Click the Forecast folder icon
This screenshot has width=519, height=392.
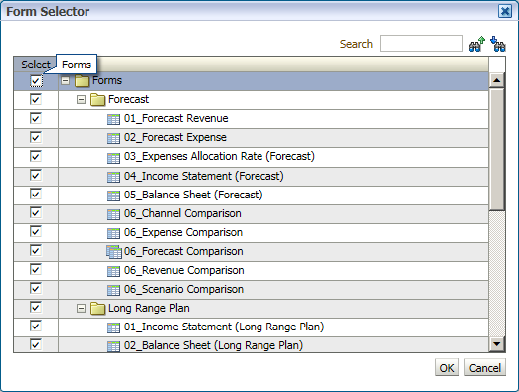pyautogui.click(x=97, y=100)
